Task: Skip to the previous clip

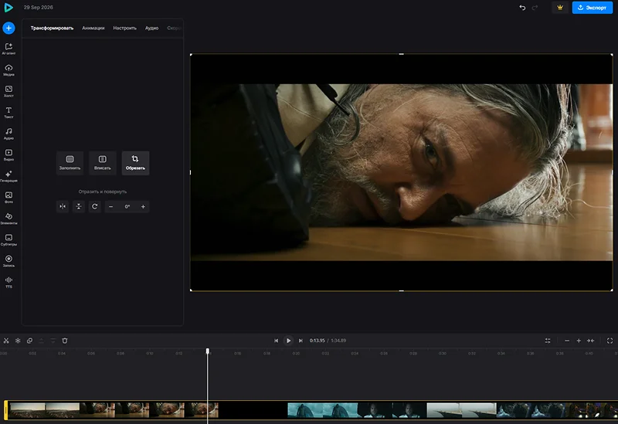Action: coord(276,341)
